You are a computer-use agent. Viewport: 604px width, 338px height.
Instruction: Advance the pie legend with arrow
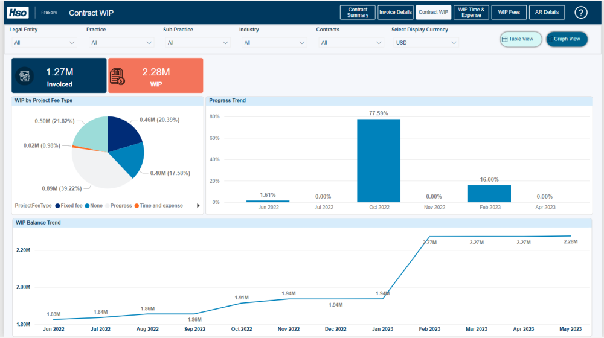tap(198, 206)
